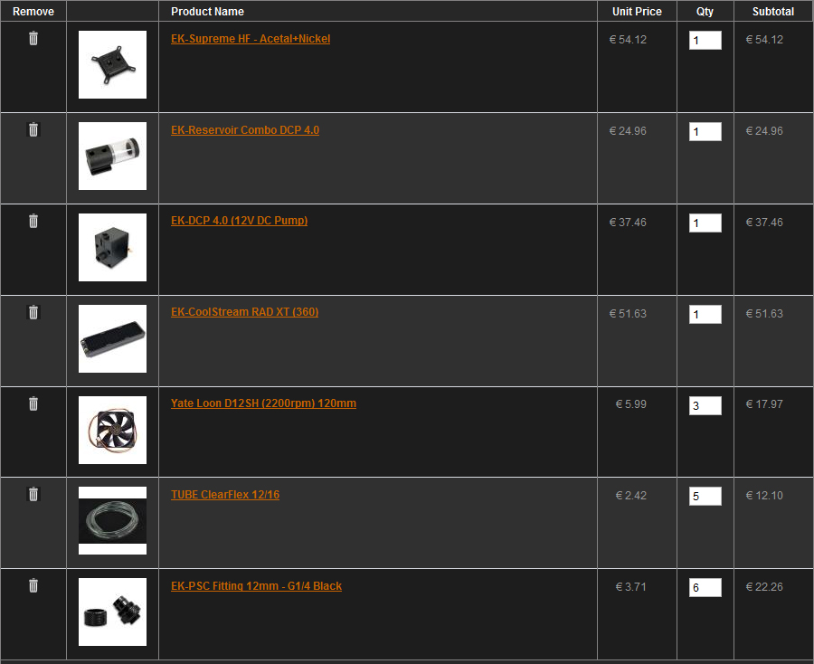Click the TUBE ClearFlex 12/16 link
The image size is (814, 664).
pos(225,495)
